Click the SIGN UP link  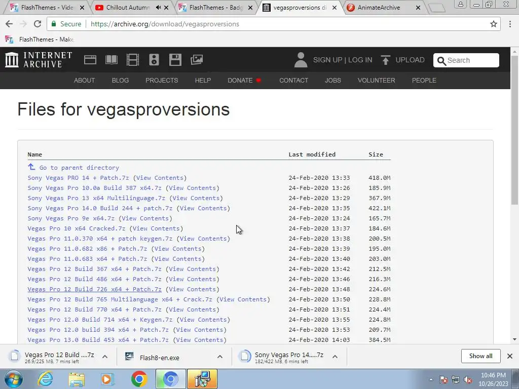click(x=328, y=60)
